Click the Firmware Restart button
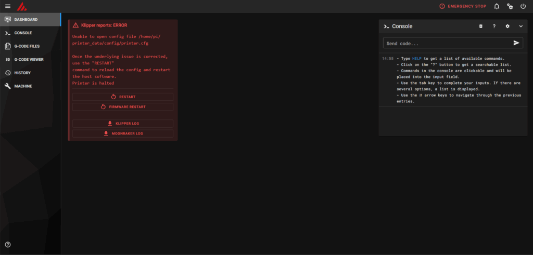Screen dimensions: 533x255 coord(123,107)
